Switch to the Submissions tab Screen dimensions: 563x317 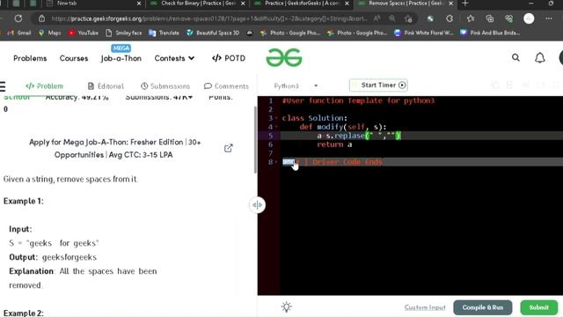(x=165, y=86)
